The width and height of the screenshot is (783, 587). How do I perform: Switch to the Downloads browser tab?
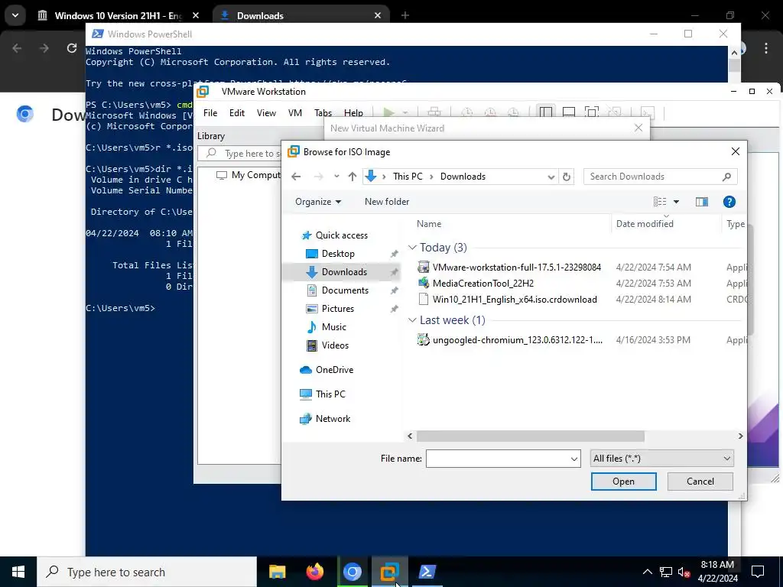(x=301, y=15)
